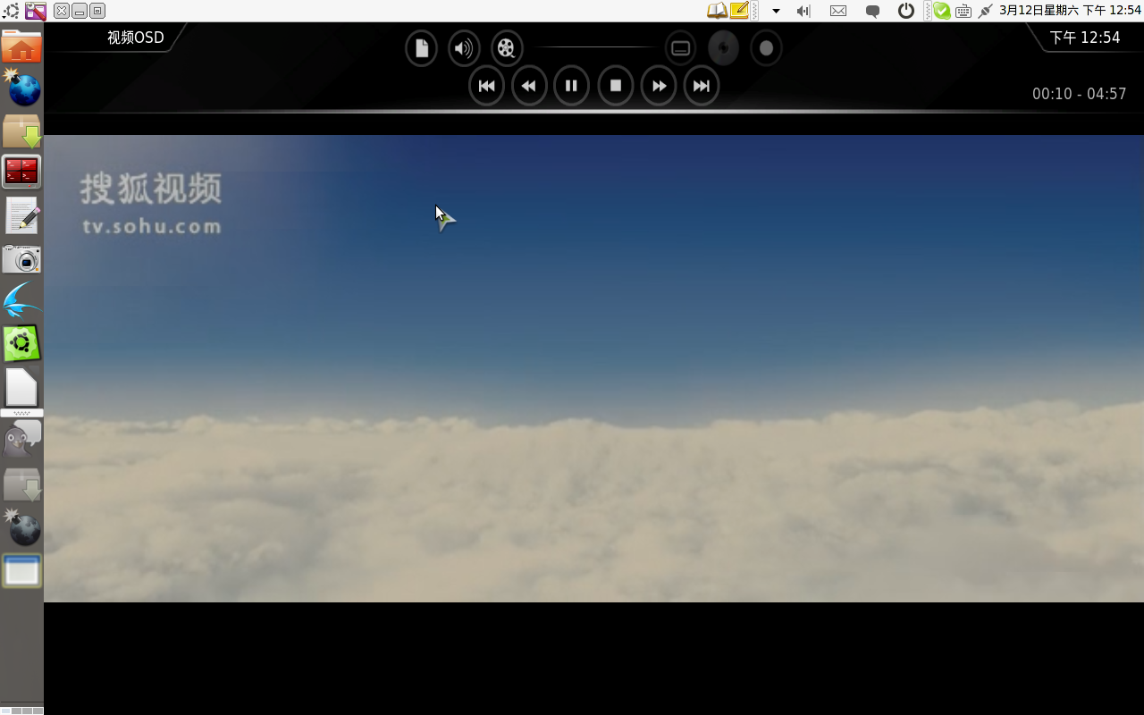Select the window icon at launcher bottom
This screenshot has height=715, width=1144.
pyautogui.click(x=21, y=570)
